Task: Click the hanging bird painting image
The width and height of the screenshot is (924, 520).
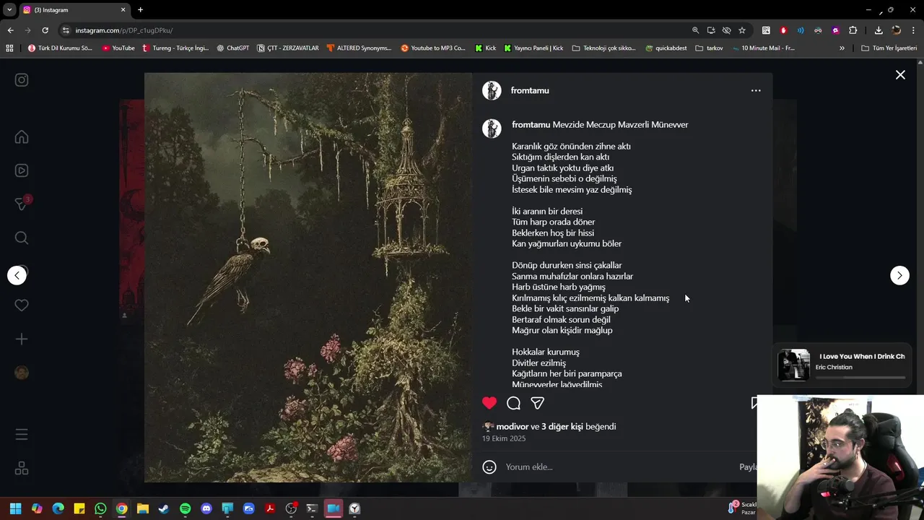Action: point(308,277)
